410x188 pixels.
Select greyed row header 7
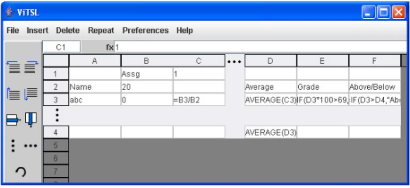coord(55,171)
